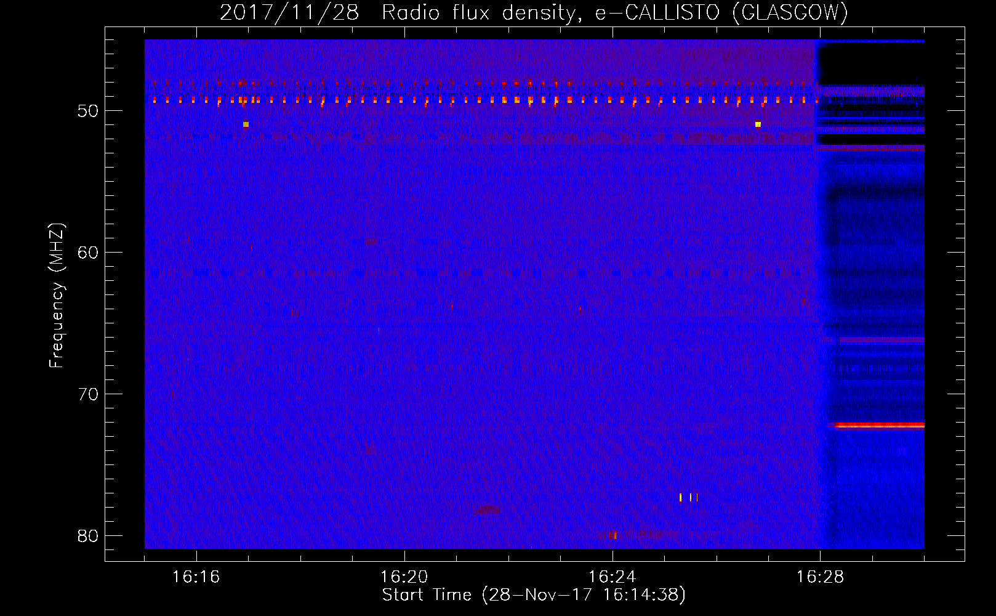Click the 50 frequency tick label

(x=89, y=111)
